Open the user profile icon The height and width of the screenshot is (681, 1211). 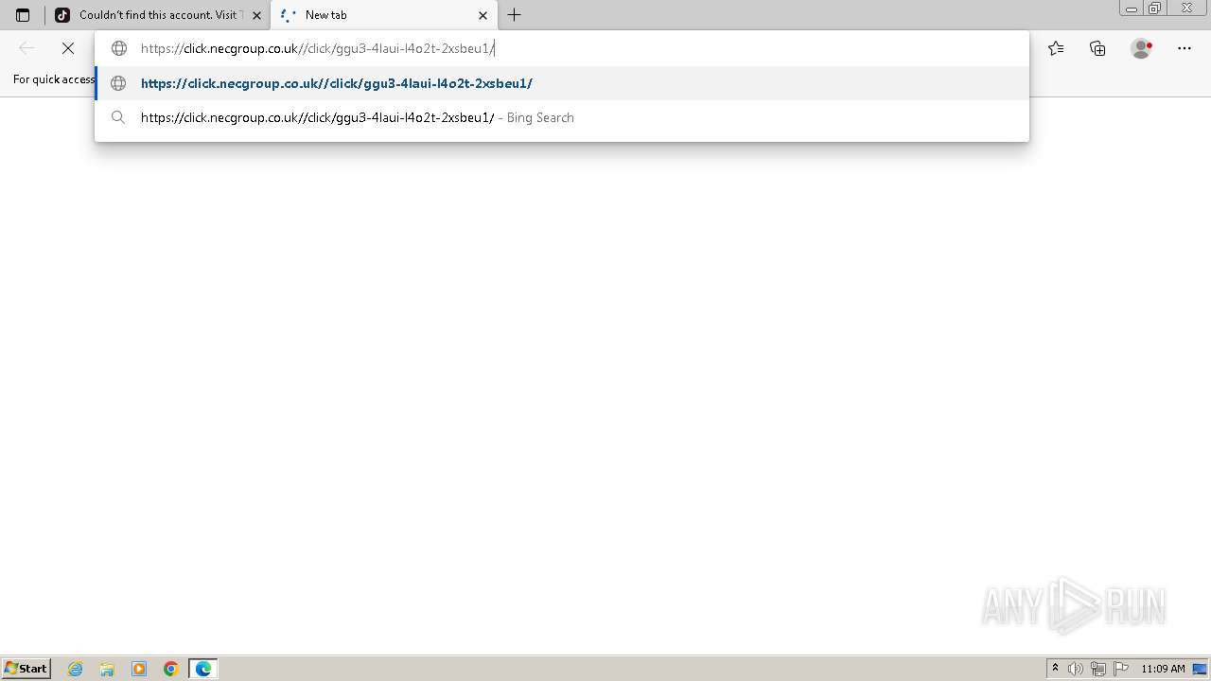pos(1142,48)
